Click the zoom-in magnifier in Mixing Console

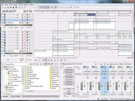[x=73, y=96]
